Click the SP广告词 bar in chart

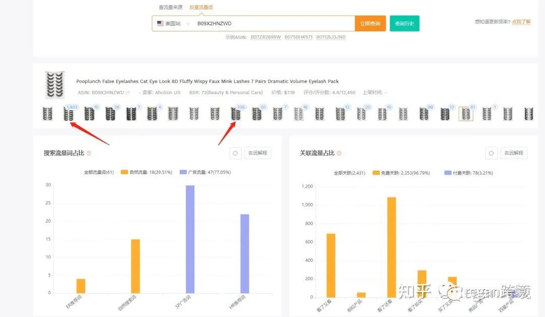coord(190,239)
